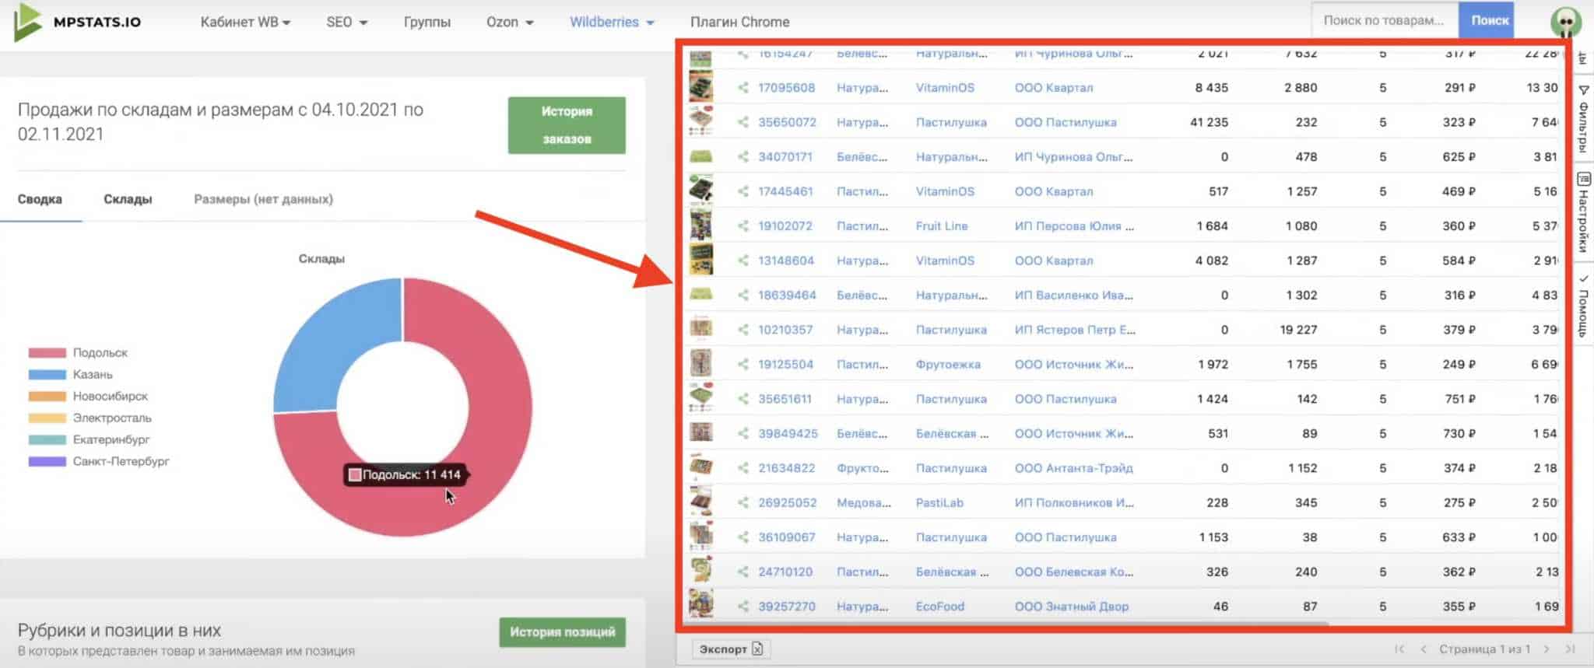Click share icon for product 19102072
This screenshot has width=1594, height=668.
(743, 226)
